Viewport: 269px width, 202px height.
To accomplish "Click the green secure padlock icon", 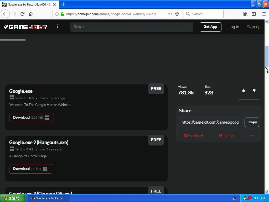I will pos(62,14).
